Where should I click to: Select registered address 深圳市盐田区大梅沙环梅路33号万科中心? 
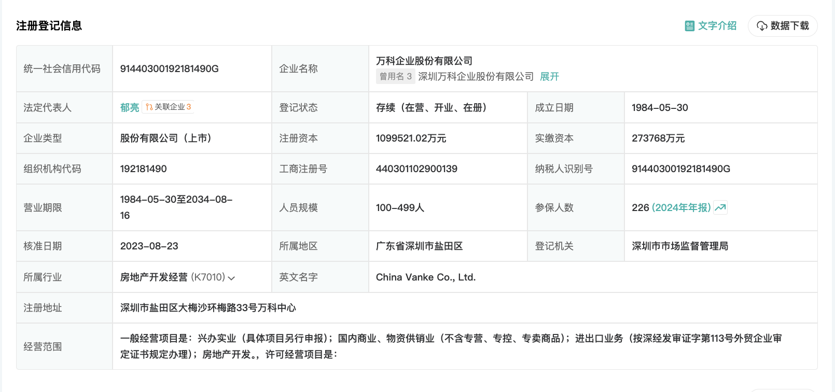(x=208, y=307)
